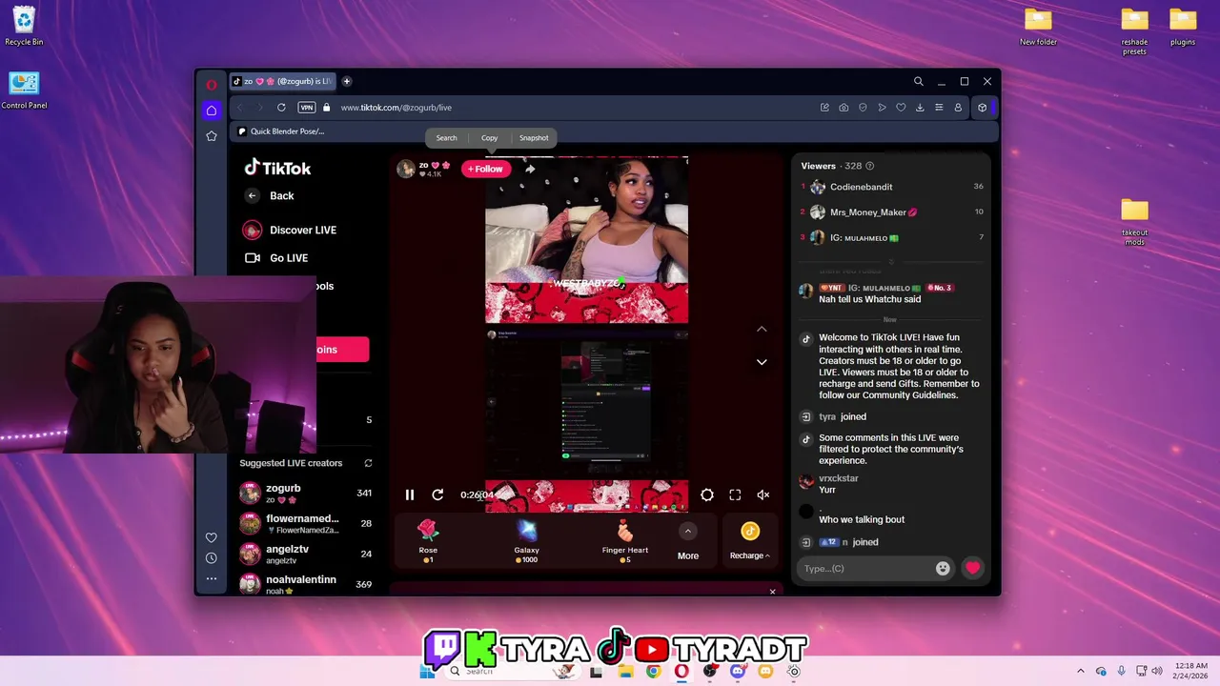The height and width of the screenshot is (686, 1220).
Task: Open a new browser tab
Action: [347, 82]
